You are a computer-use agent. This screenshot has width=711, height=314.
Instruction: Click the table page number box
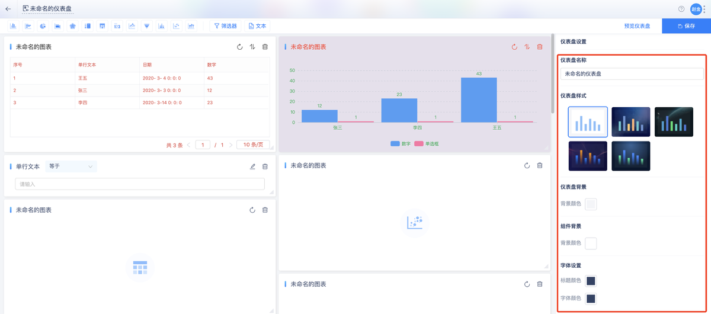tap(203, 145)
